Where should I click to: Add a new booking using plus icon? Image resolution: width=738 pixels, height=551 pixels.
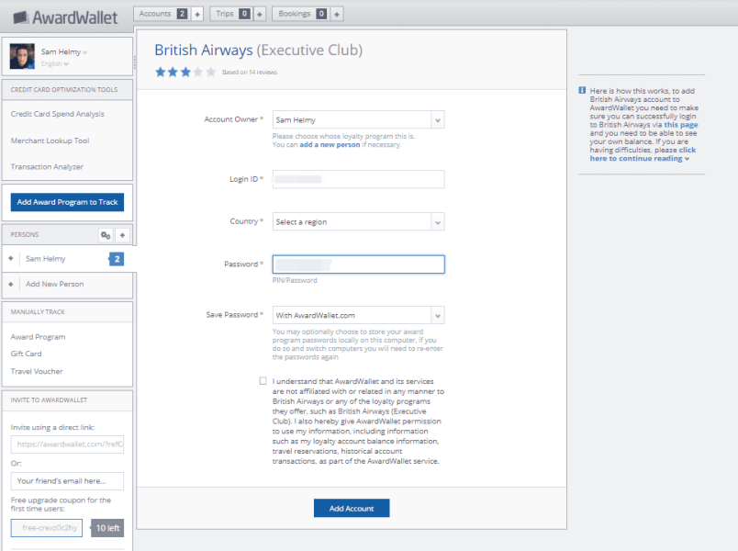click(x=337, y=14)
